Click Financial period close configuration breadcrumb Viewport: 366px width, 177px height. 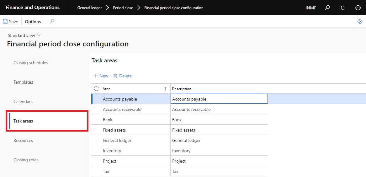coord(174,8)
